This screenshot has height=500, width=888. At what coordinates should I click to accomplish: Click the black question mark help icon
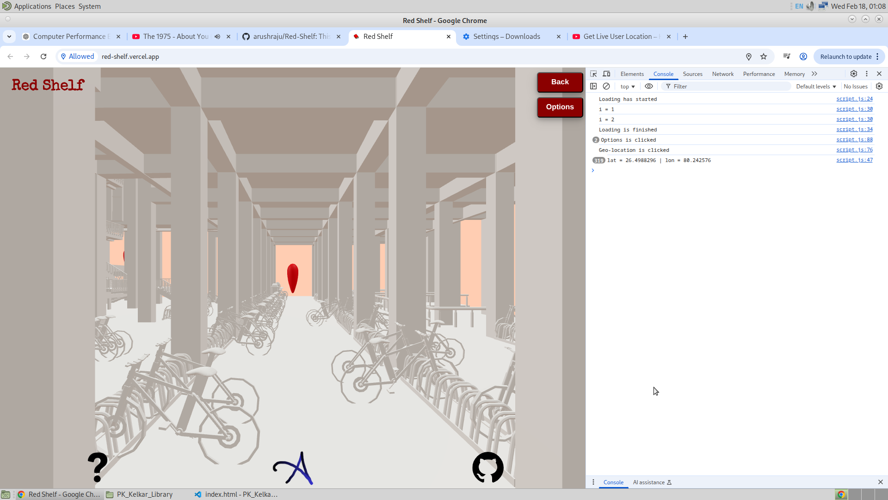[98, 467]
